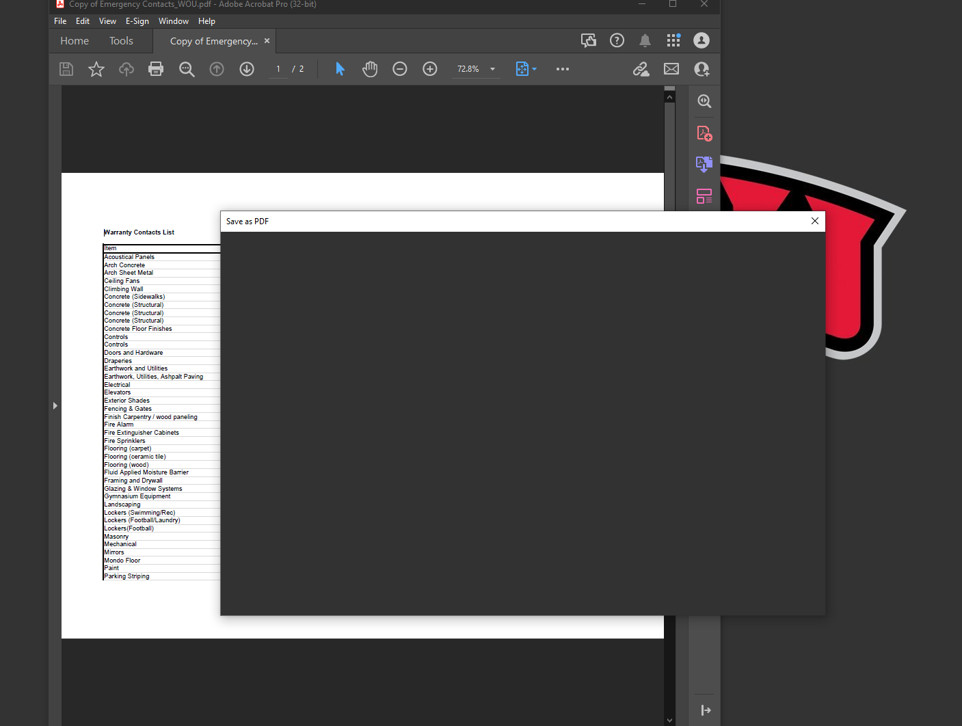Click the Lockers (Swimming/Rec) row
Image resolution: width=962 pixels, height=726 pixels.
(161, 513)
